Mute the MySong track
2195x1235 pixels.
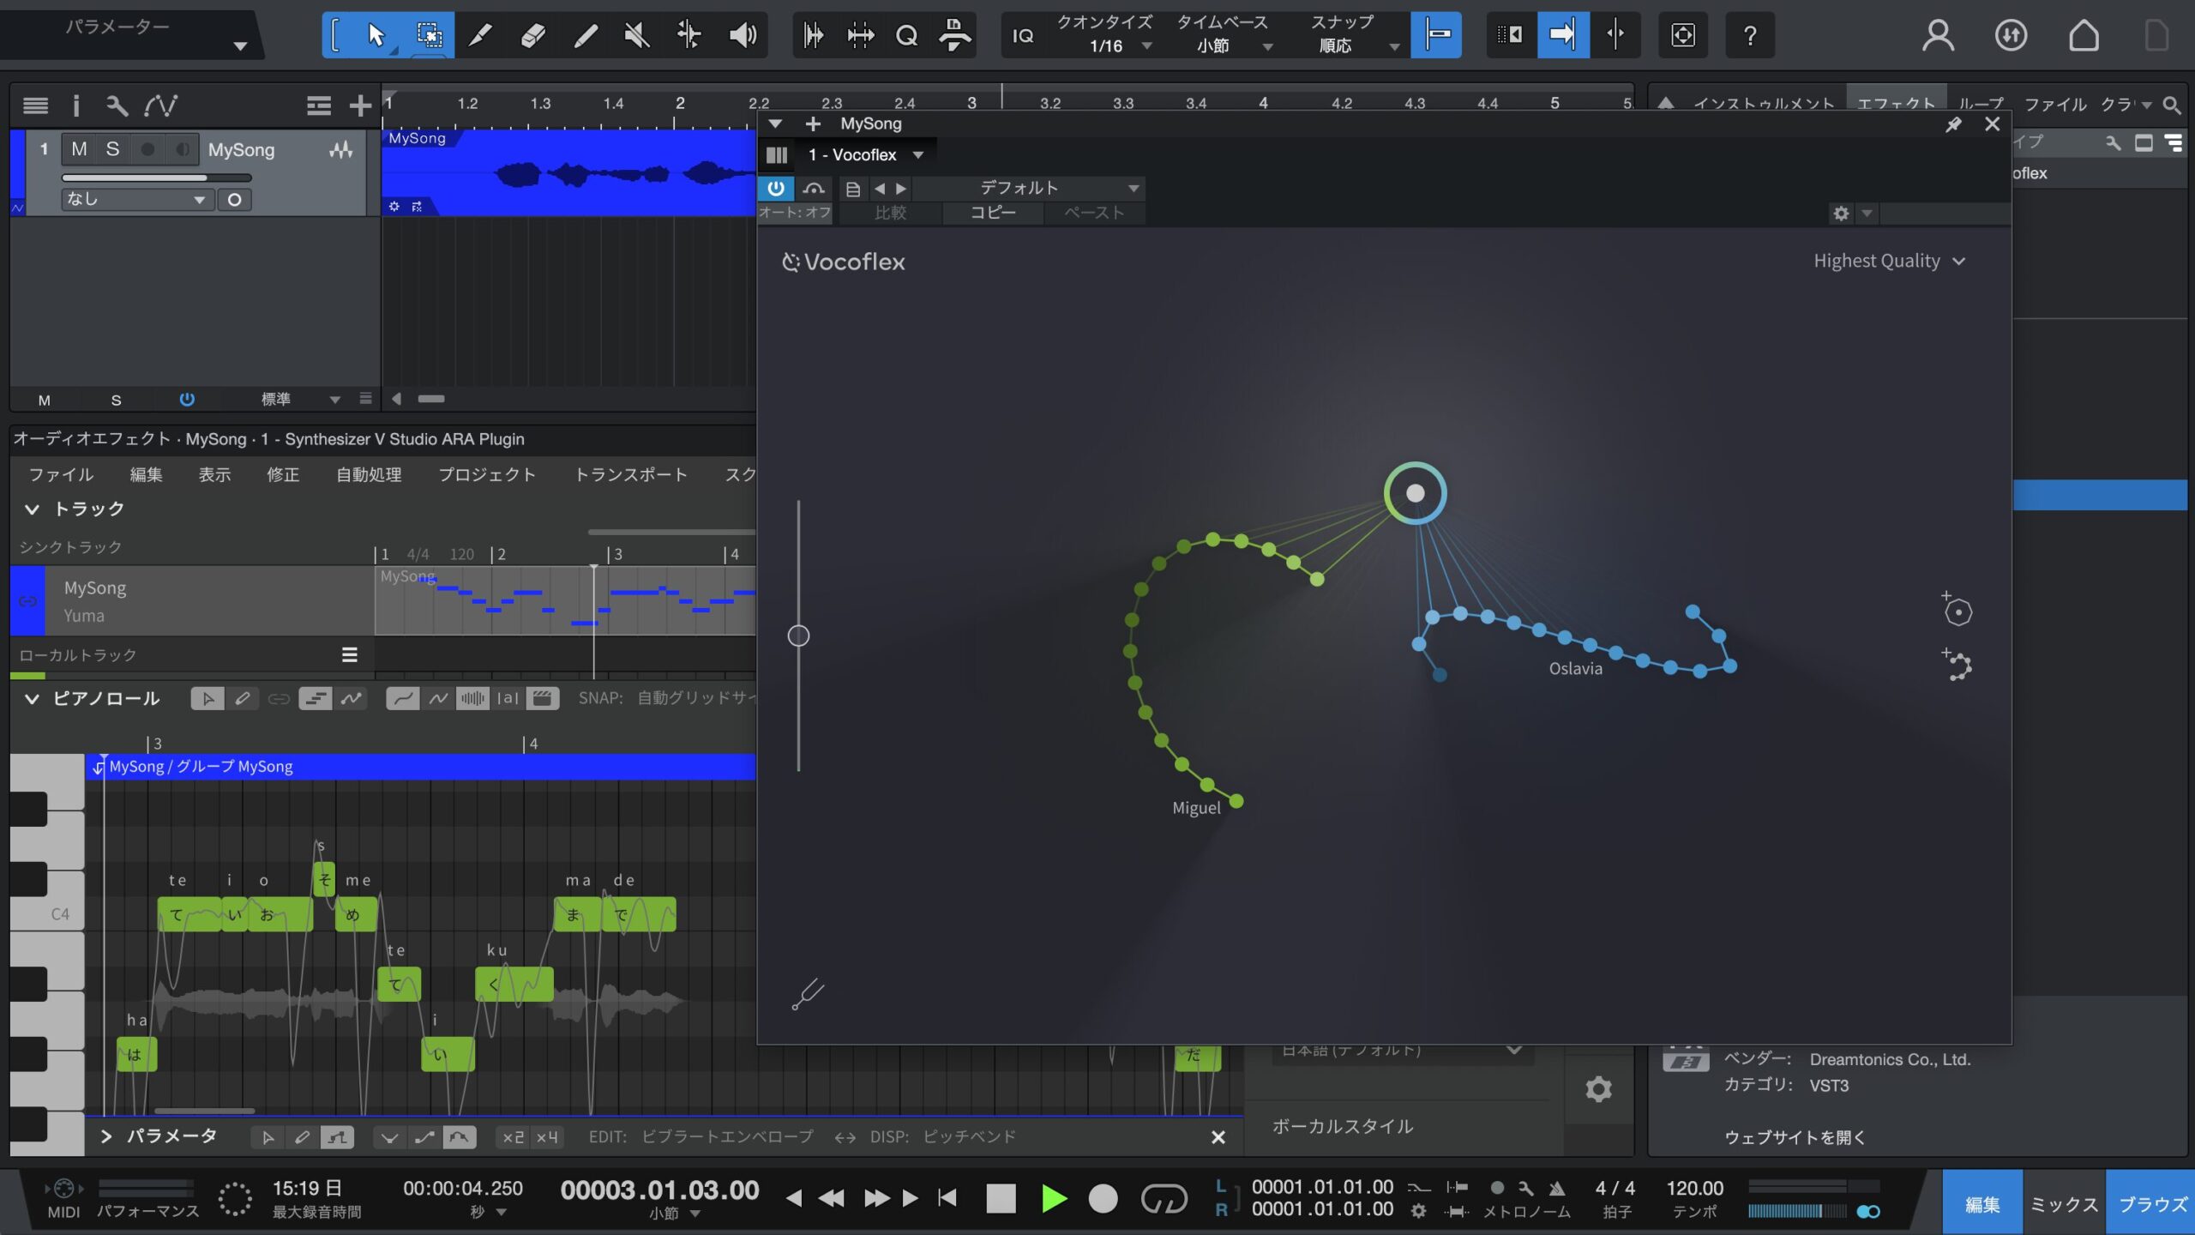pos(79,149)
